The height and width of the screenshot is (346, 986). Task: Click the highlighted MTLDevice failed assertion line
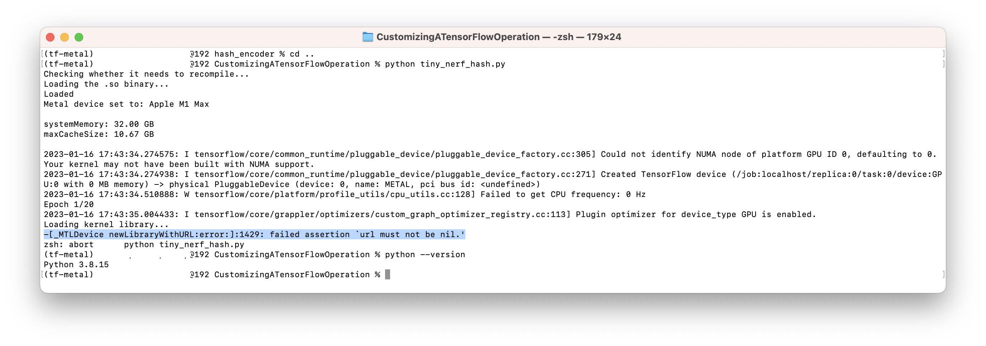coord(254,234)
